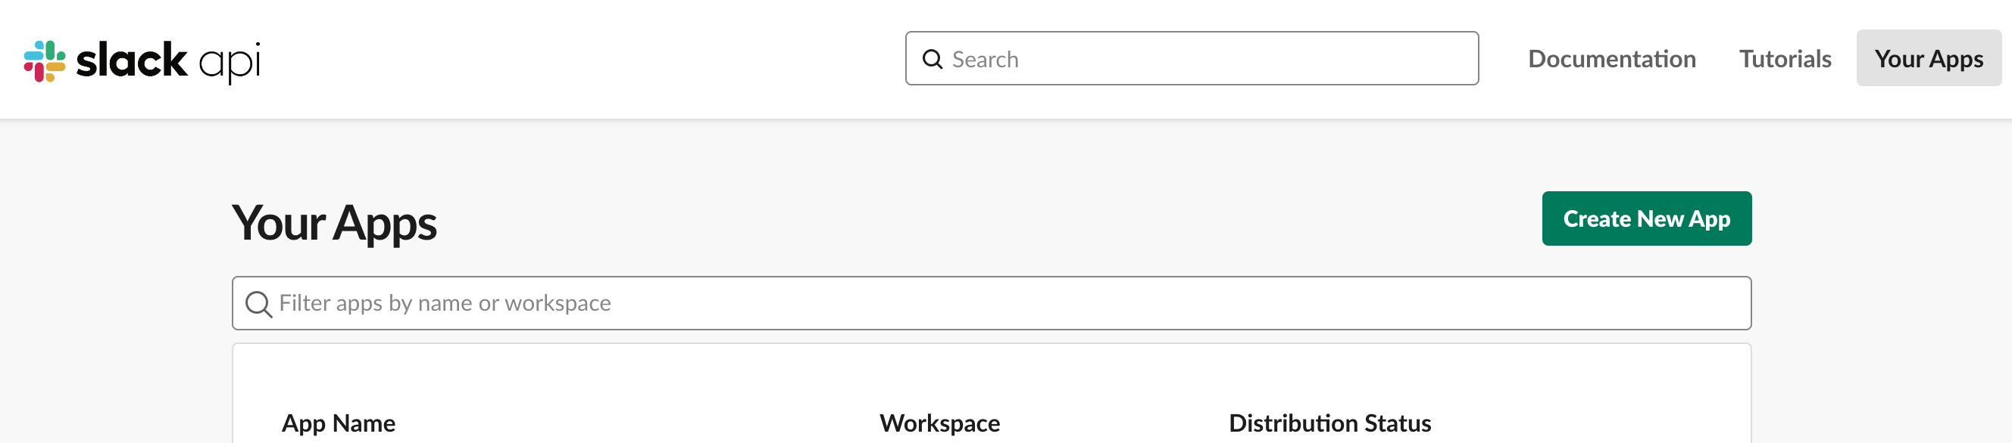Click the magnifier icon in apps filter
Screen dimensions: 2012x443
(258, 303)
